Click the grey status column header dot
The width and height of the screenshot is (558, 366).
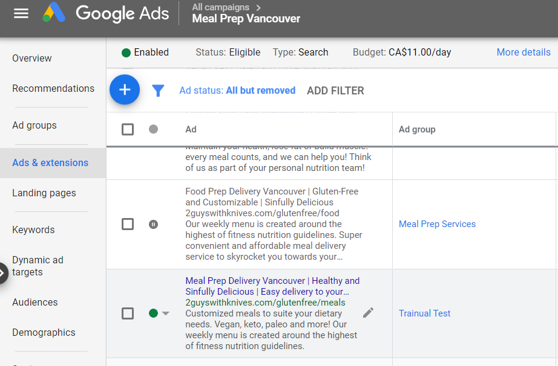pos(154,129)
